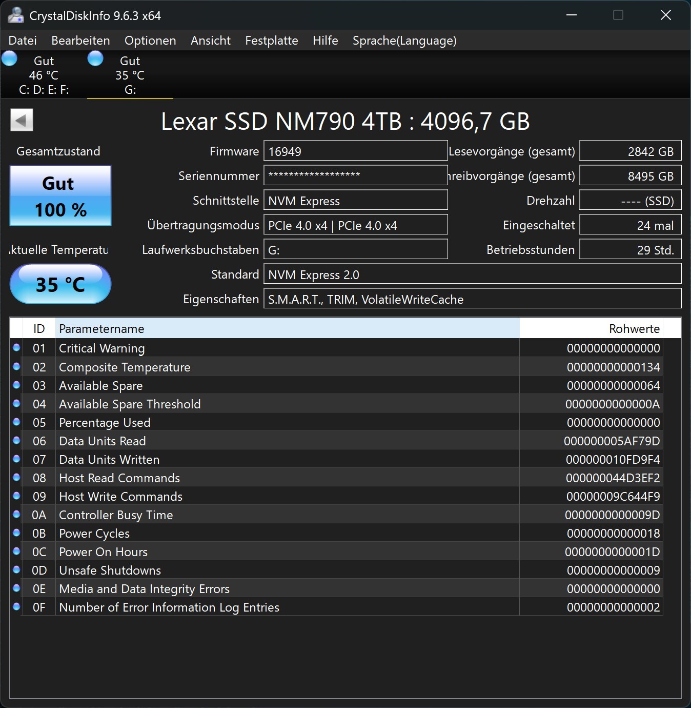The height and width of the screenshot is (708, 691).
Task: Select the G: disk status orb
Action: tap(95, 58)
